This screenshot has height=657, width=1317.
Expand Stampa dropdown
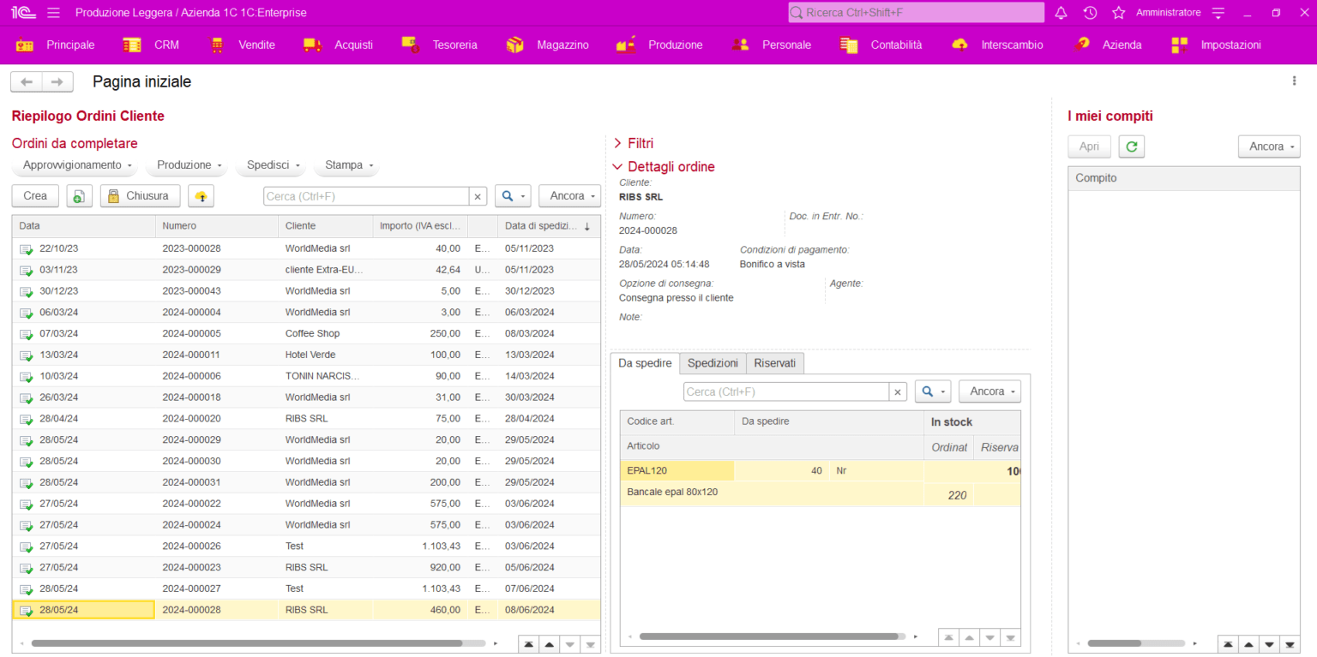coord(347,164)
